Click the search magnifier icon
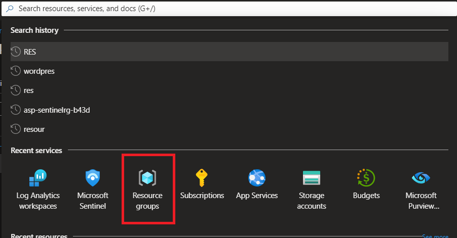This screenshot has height=238, width=457. (10, 9)
